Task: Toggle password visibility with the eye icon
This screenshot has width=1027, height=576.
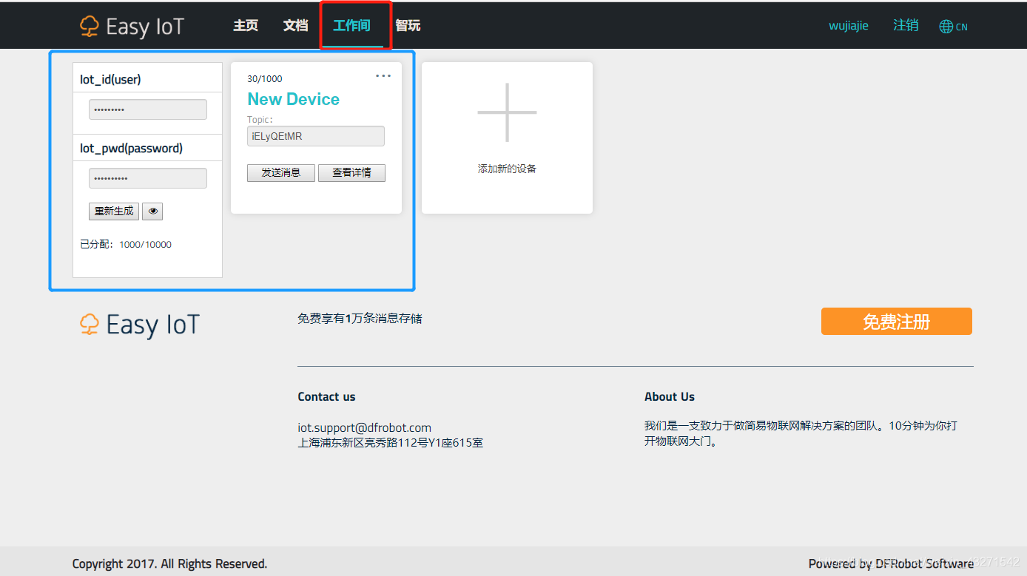Action: click(152, 211)
